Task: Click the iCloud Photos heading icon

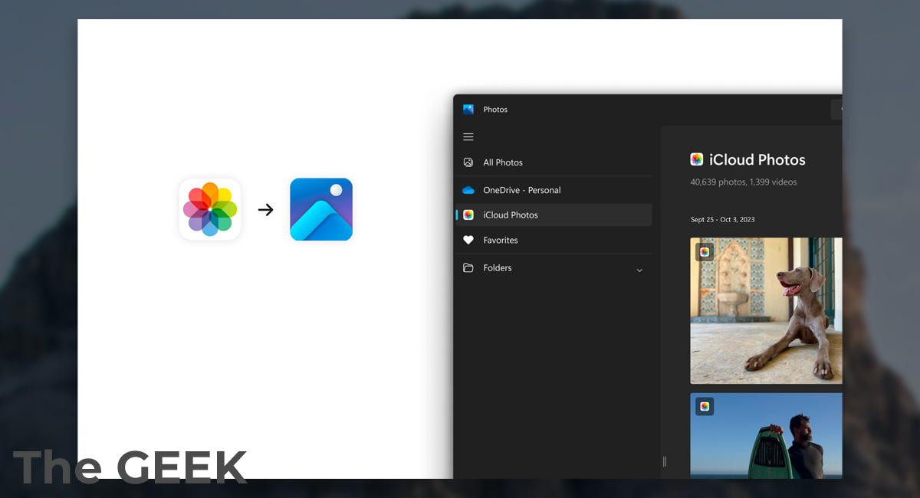Action: point(697,159)
